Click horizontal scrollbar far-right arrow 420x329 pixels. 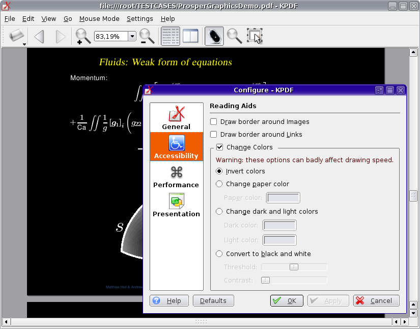404,321
